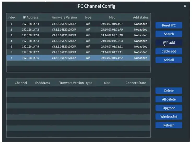This screenshot has height=144, width=192.
Task: Click the lower table's Firmware Version header
Action: click(x=71, y=83)
